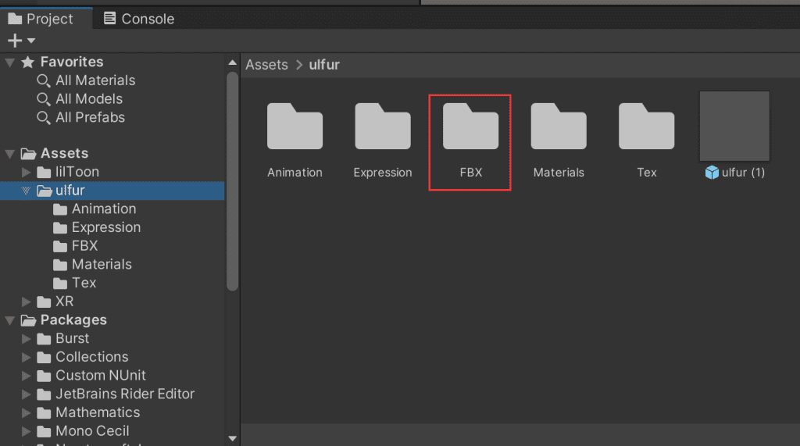Image resolution: width=800 pixels, height=446 pixels.
Task: Switch to the Console tab
Action: [139, 19]
